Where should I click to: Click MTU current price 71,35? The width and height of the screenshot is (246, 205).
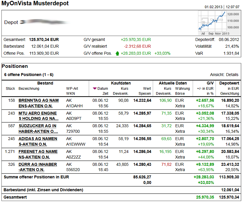pyautogui.click(x=166, y=113)
